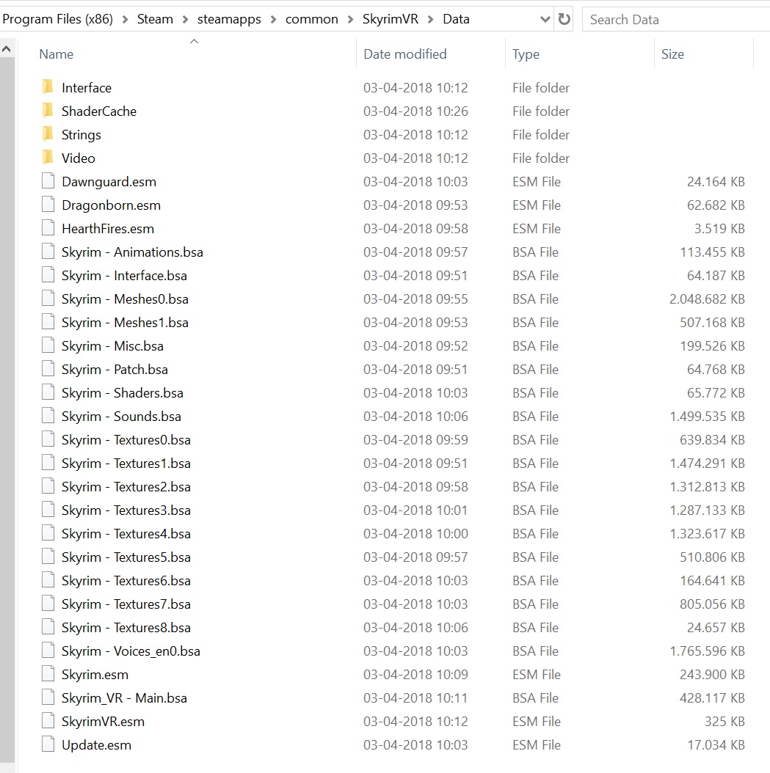Image resolution: width=770 pixels, height=773 pixels.
Task: Select Skyrim - Textures5.bsa file name
Action: (x=126, y=557)
